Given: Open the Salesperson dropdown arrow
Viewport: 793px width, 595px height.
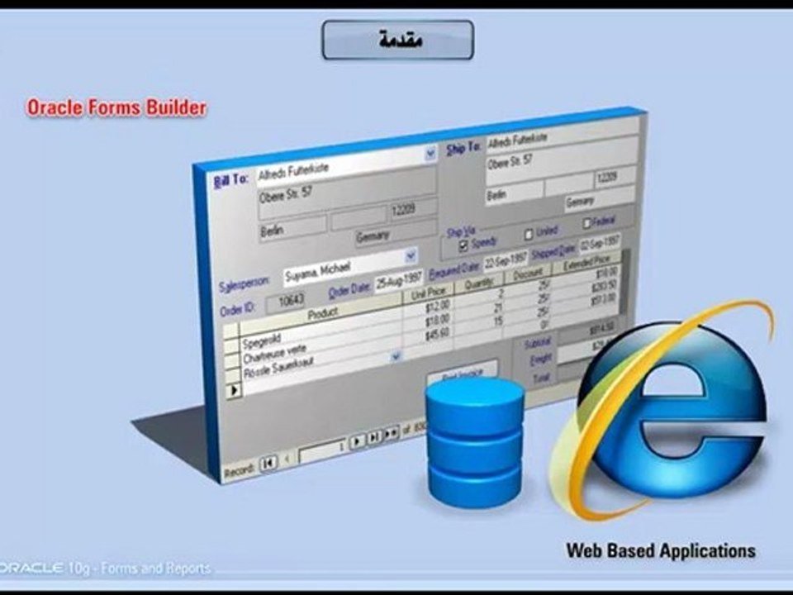Looking at the screenshot, I should coord(411,257).
